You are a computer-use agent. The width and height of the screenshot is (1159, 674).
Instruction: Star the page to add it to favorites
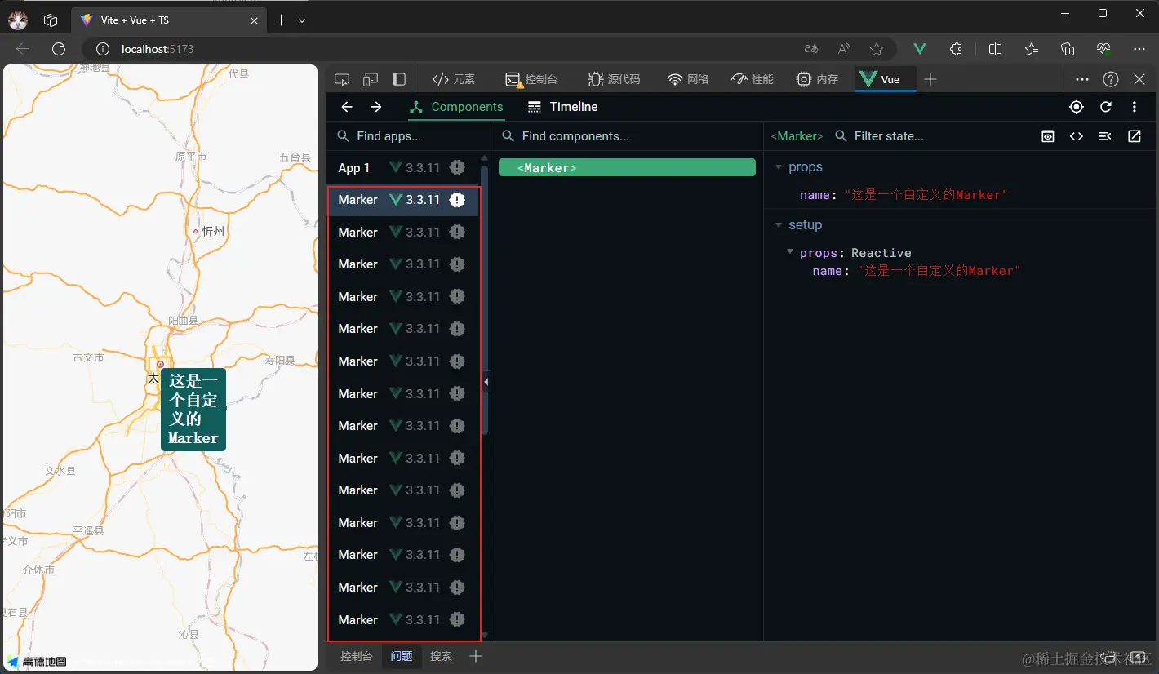point(878,49)
